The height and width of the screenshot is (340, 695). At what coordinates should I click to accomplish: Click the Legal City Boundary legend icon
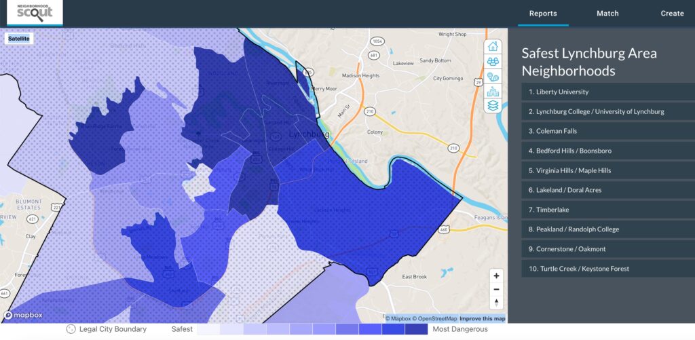click(71, 329)
